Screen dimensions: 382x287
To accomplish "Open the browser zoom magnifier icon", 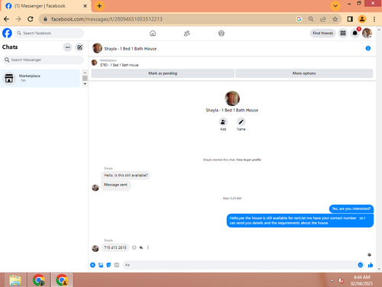I will click(x=311, y=19).
